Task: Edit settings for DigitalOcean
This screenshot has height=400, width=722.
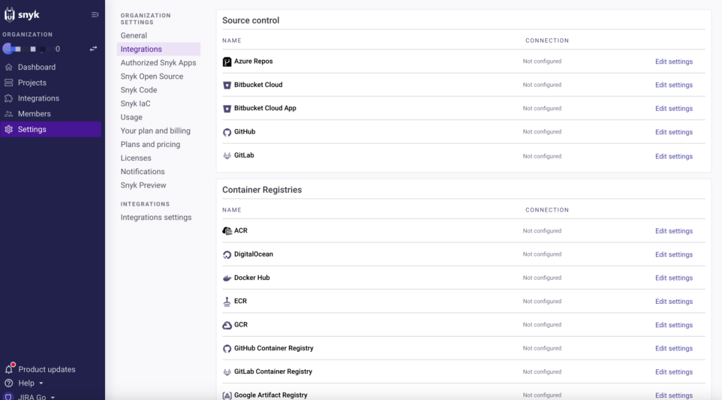Action: pyautogui.click(x=674, y=254)
